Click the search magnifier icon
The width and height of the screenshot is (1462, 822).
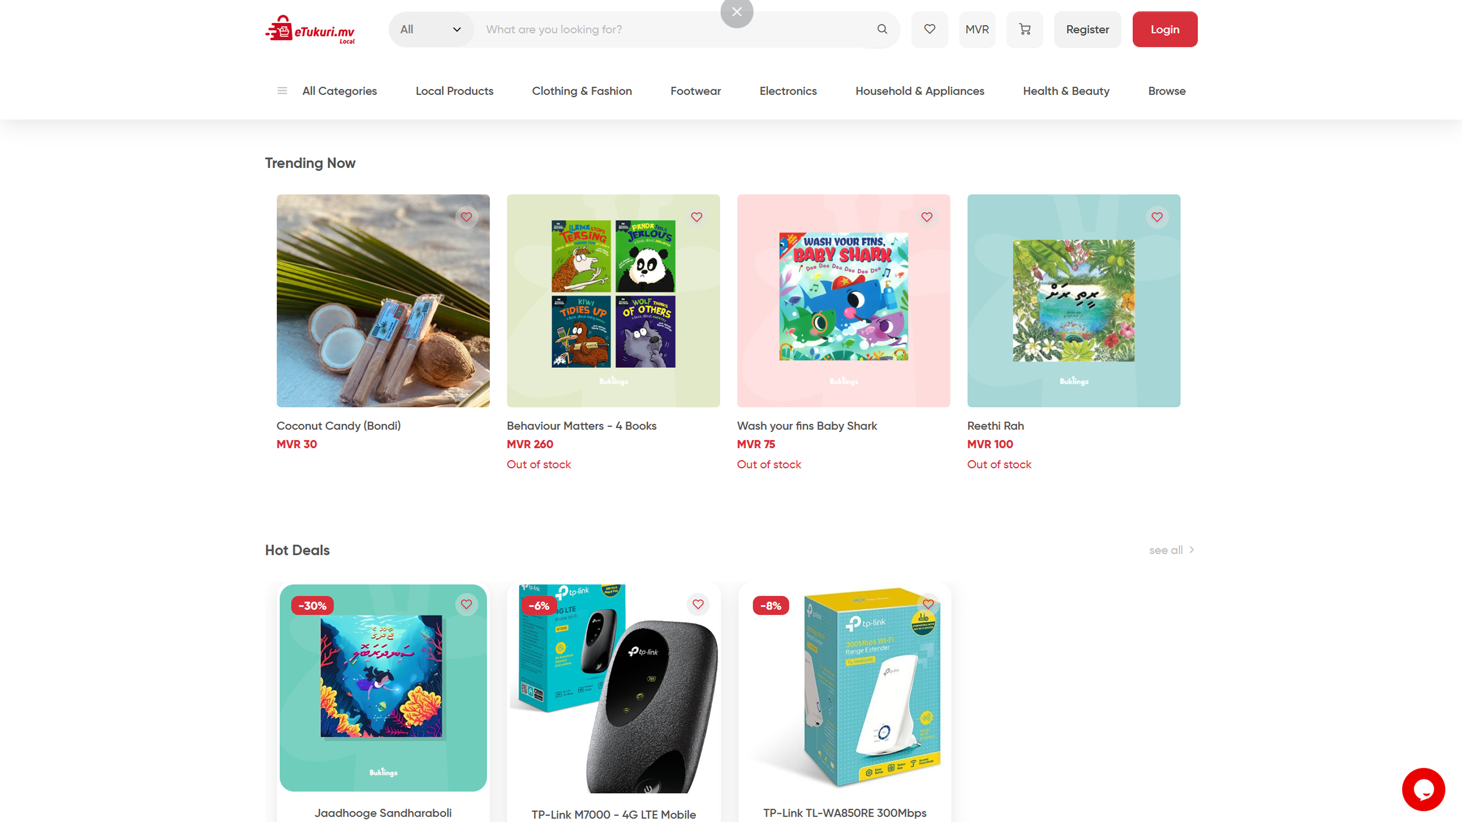tap(881, 29)
